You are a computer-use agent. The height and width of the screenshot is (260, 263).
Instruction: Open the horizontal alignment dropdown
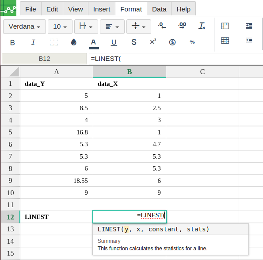[112, 27]
